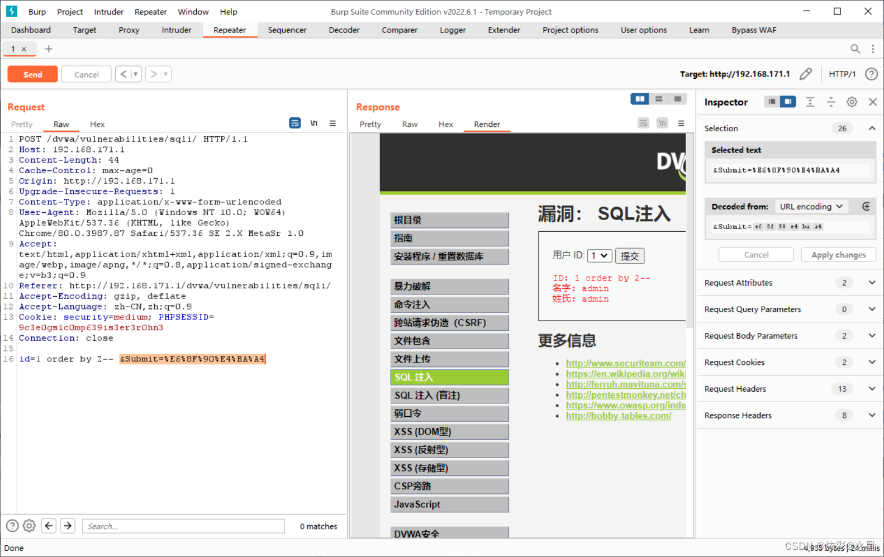Open request editor hamburger menu
Viewport: 884px width, 557px height.
pyautogui.click(x=332, y=123)
